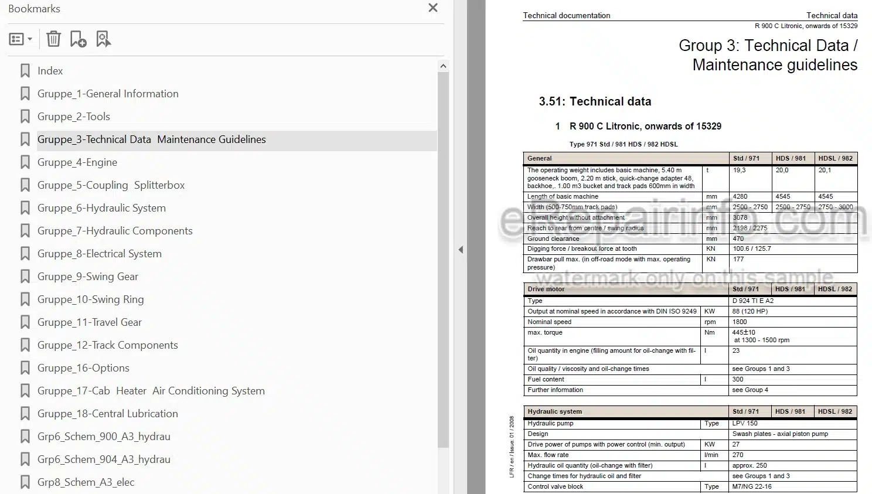This screenshot has width=872, height=494.
Task: Close the Bookmarks panel
Action: click(433, 8)
